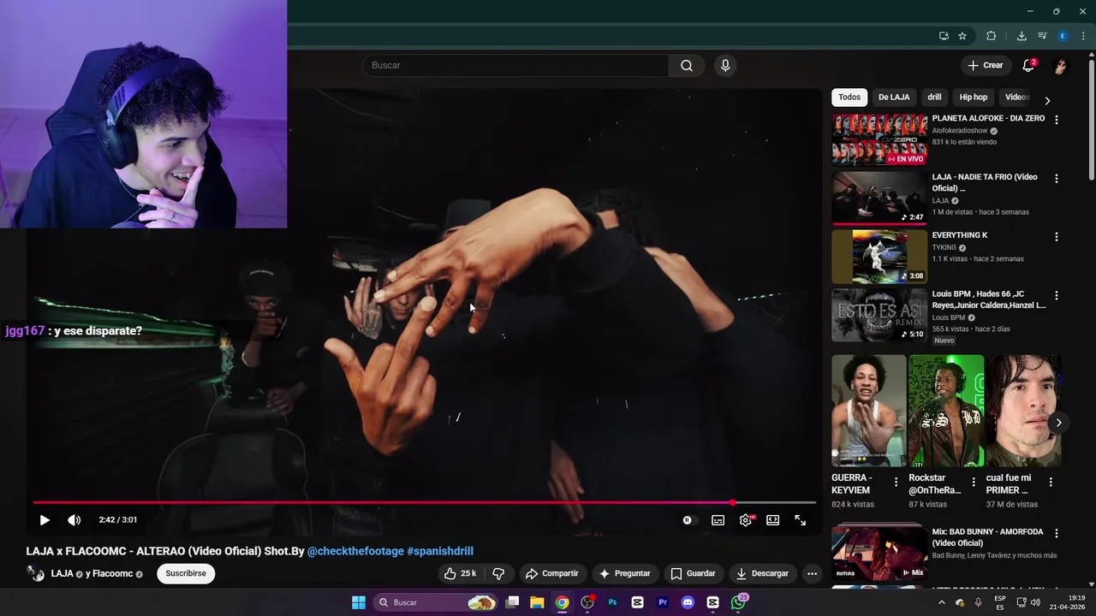Image resolution: width=1096 pixels, height=616 pixels.
Task: Click the Crear create button
Action: (x=985, y=65)
